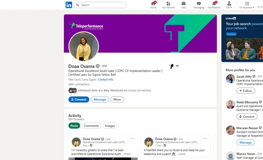Connect with Nada Elhosseny

tap(247, 117)
